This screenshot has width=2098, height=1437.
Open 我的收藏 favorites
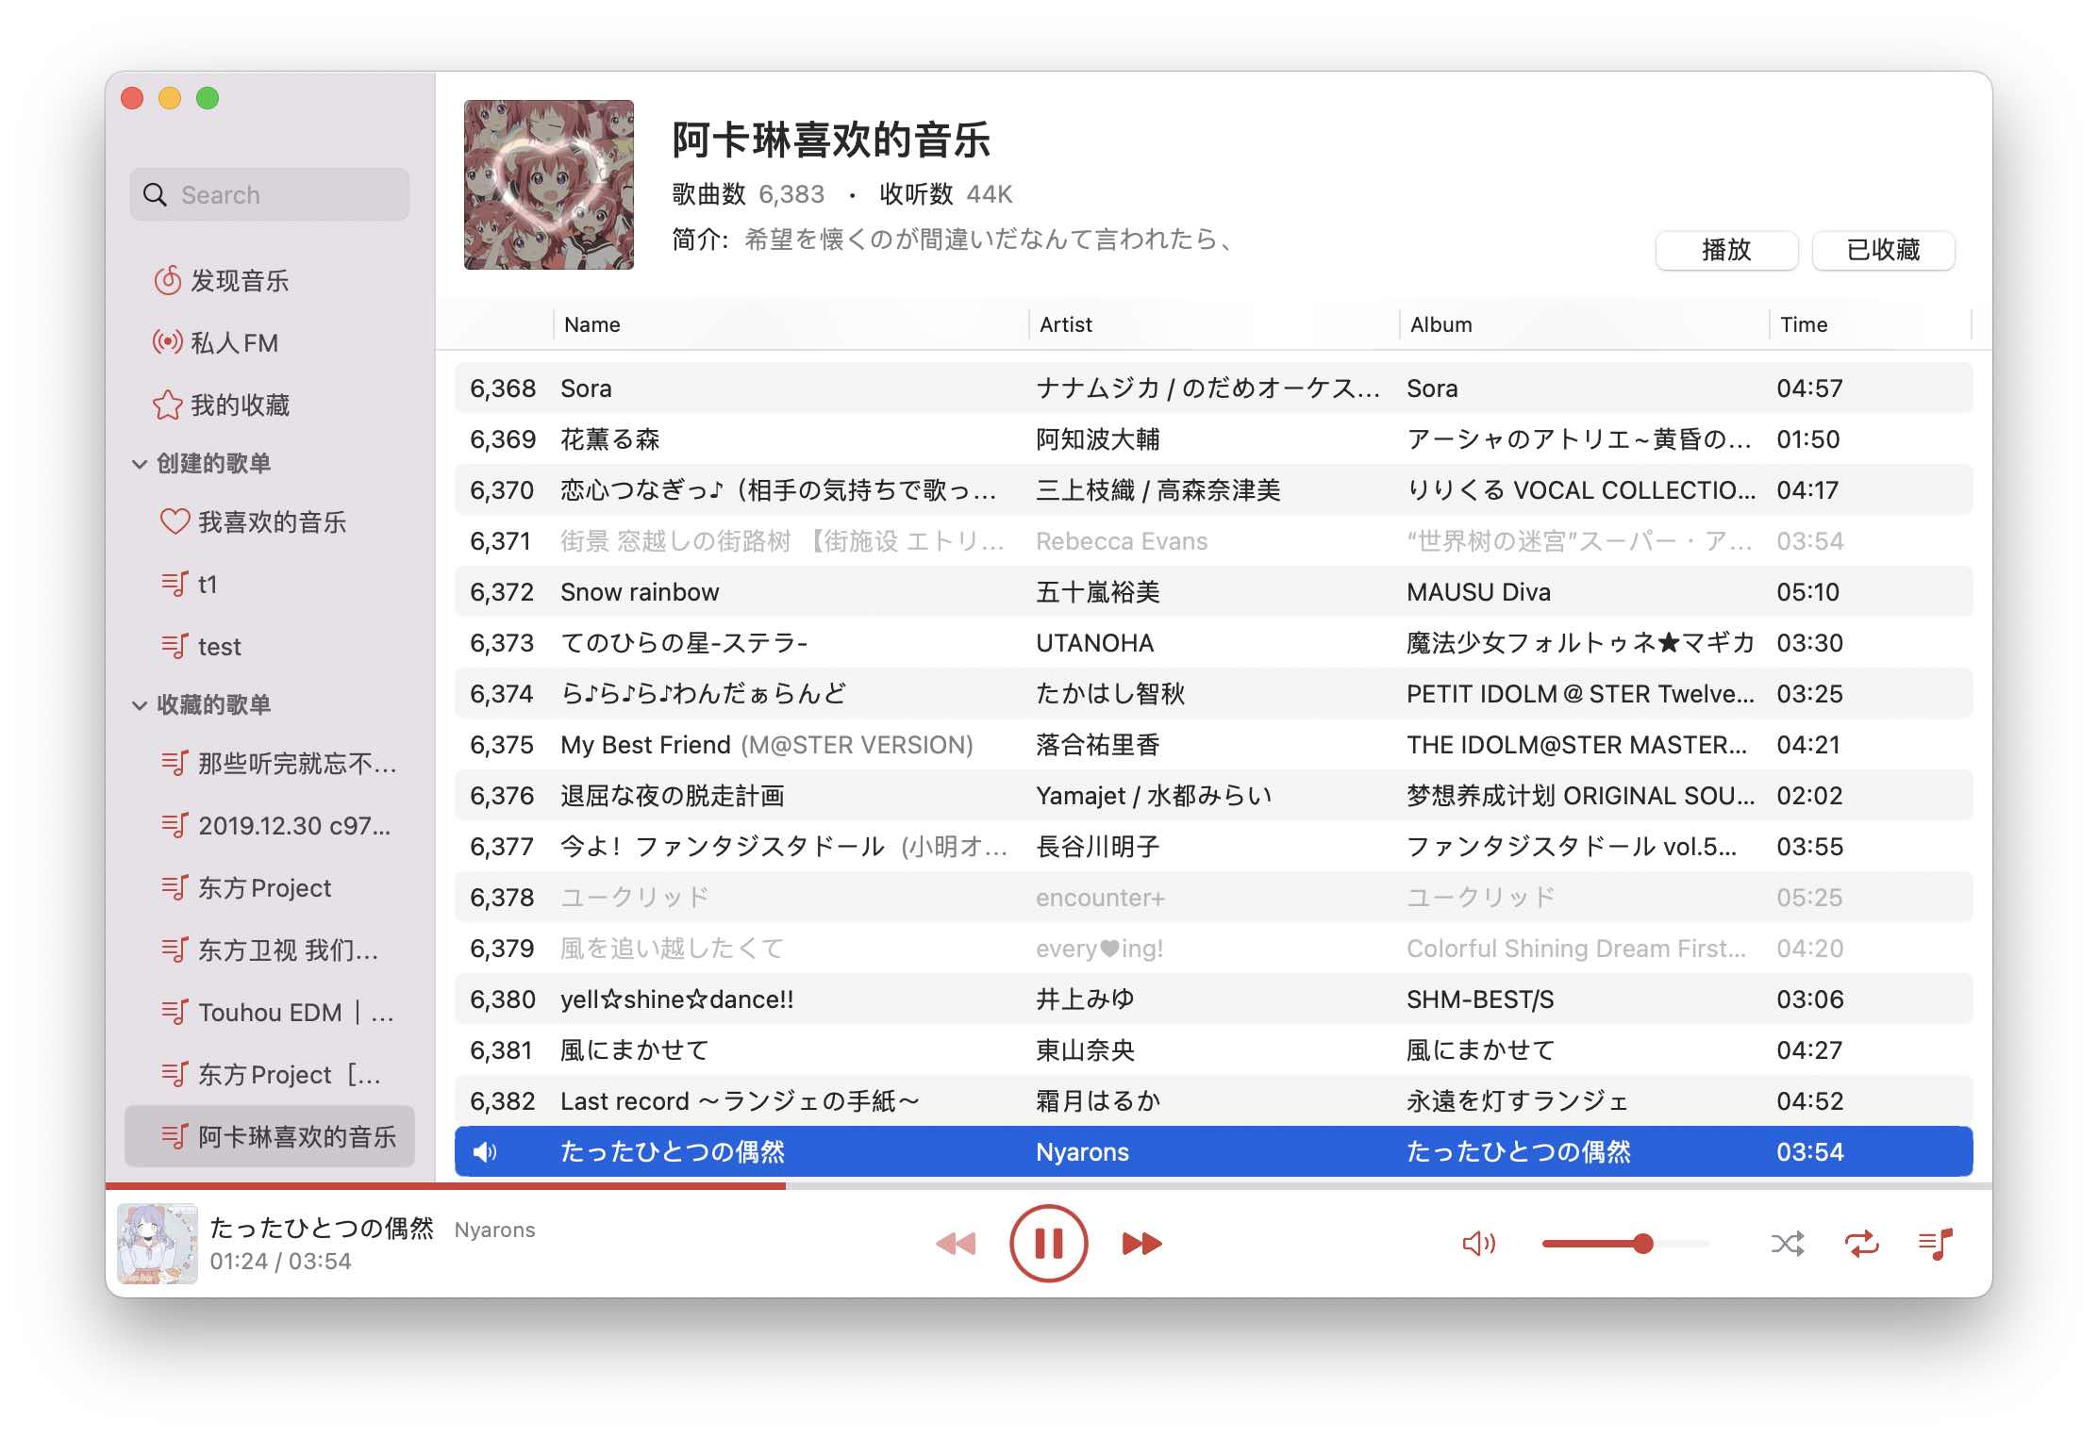click(x=239, y=405)
